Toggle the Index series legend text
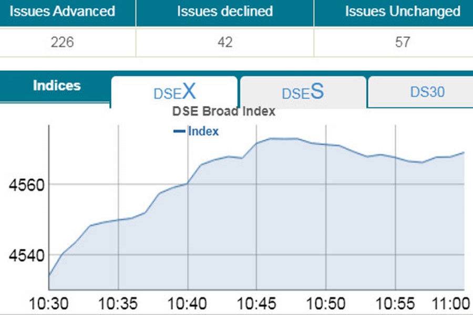The image size is (473, 315). click(x=203, y=131)
